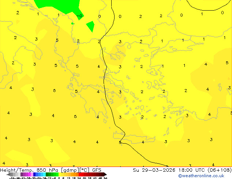Select the cyan swatch on the legend
The image size is (232, 179).
pos(44,174)
